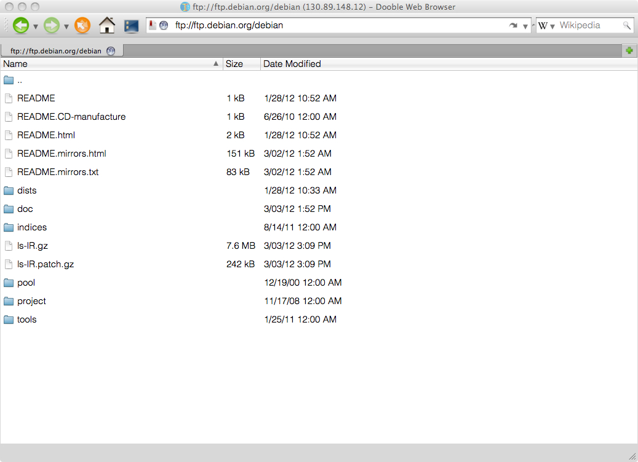
Task: Click the ls-lR.gz file icon
Action: pyautogui.click(x=9, y=246)
